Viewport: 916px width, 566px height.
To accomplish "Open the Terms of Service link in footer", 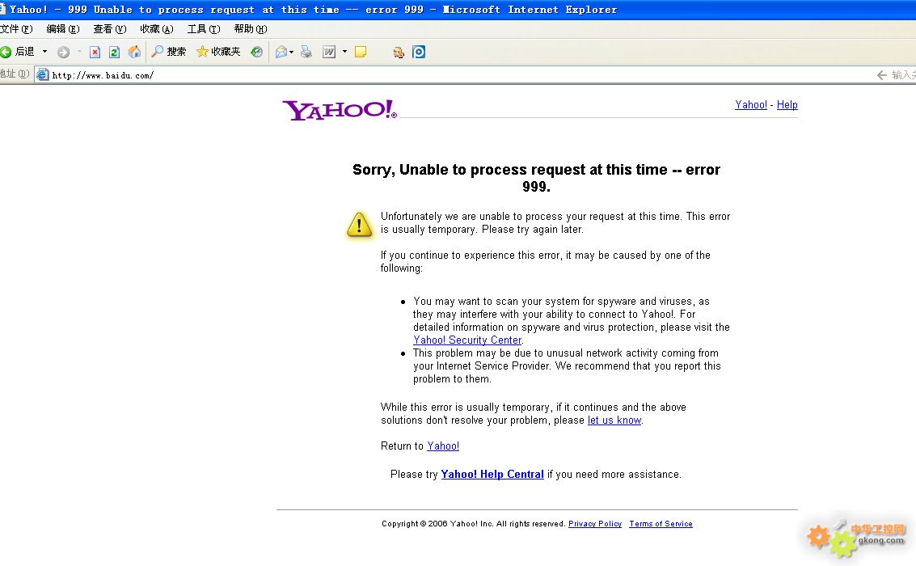I will (x=661, y=524).
